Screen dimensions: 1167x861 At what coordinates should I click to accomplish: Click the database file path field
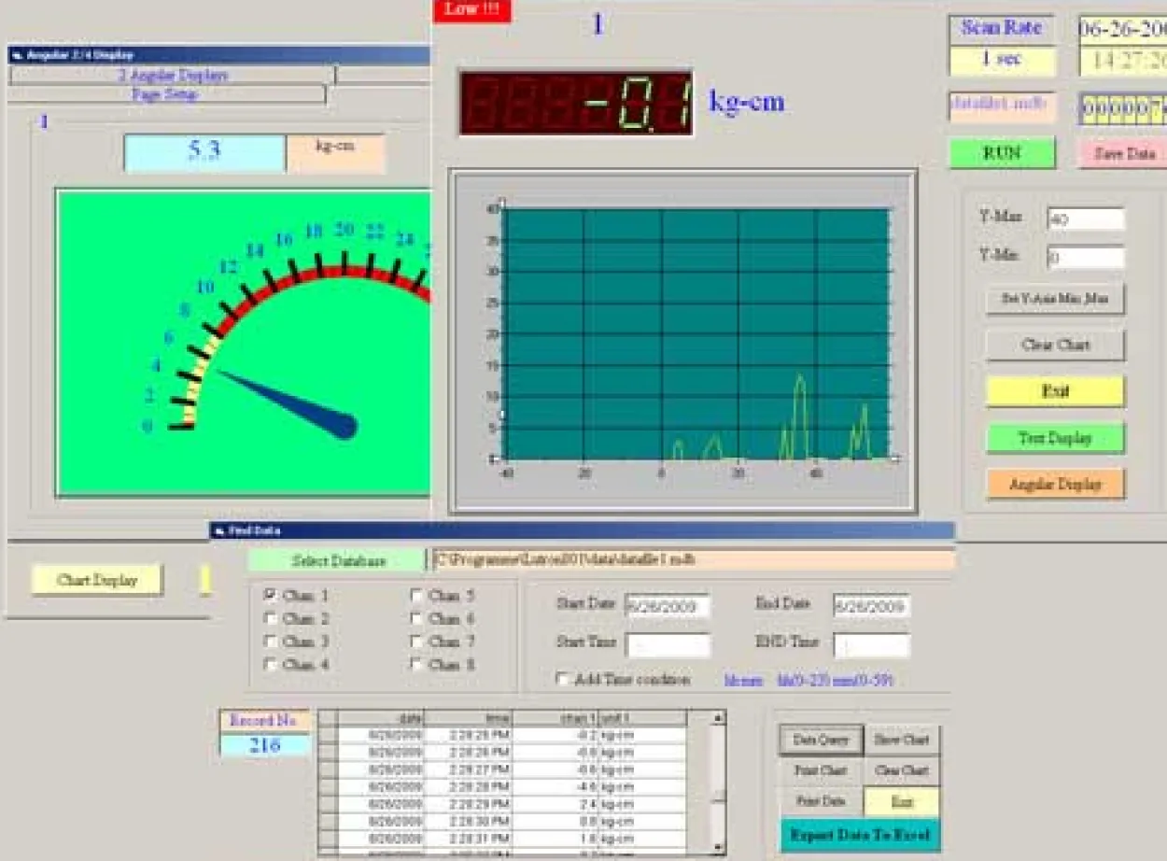694,560
